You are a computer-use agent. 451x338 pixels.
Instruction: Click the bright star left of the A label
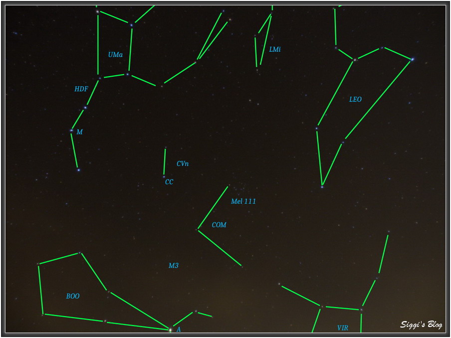170,330
